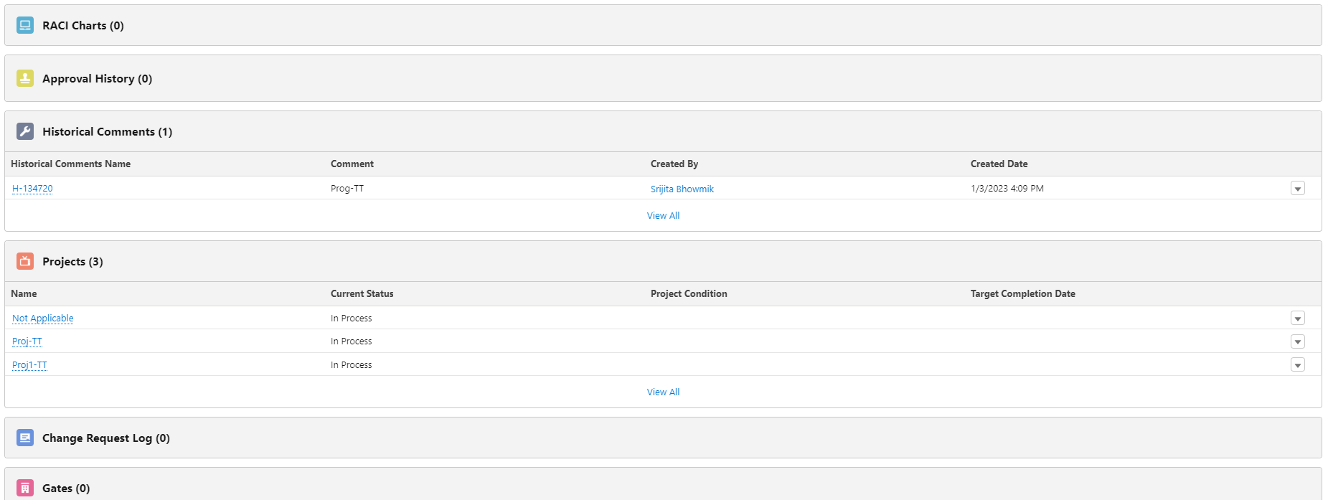The height and width of the screenshot is (500, 1328).
Task: Click the Historical Comments wrench icon
Action: (25, 131)
